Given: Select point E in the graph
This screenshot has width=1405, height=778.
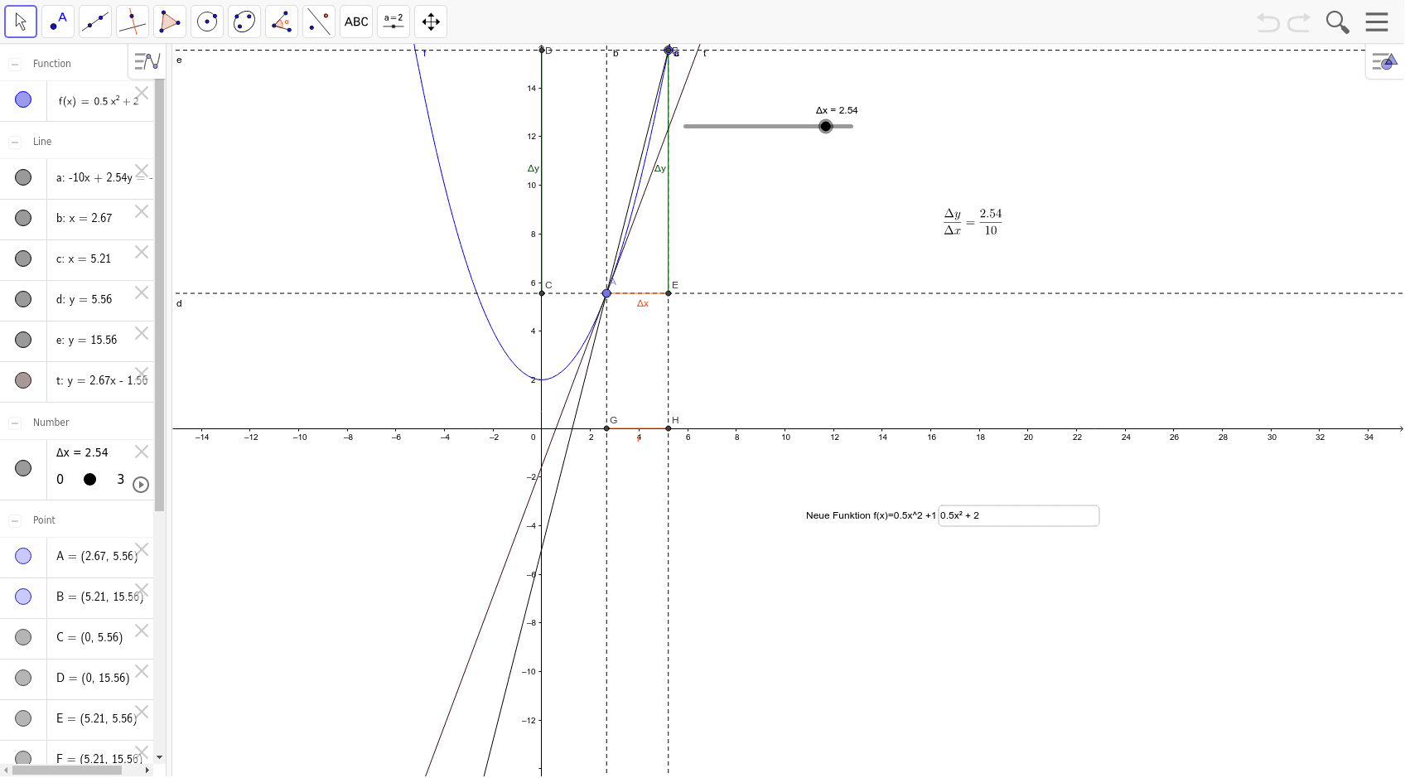Looking at the screenshot, I should (x=669, y=293).
